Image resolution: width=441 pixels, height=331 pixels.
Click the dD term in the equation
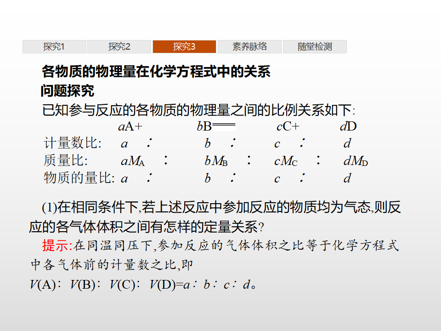click(x=348, y=126)
